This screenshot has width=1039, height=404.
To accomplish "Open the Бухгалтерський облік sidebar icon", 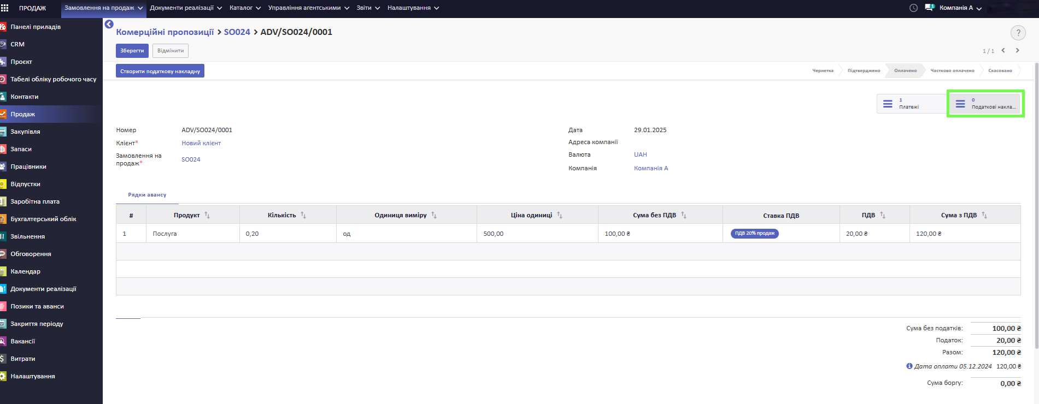I will (x=3, y=219).
